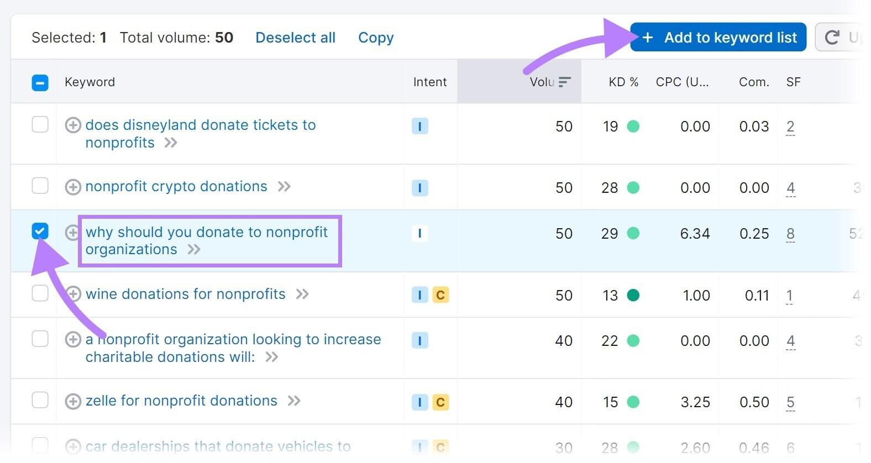Open the Volume column sort icon
The width and height of the screenshot is (871, 463).
565,81
